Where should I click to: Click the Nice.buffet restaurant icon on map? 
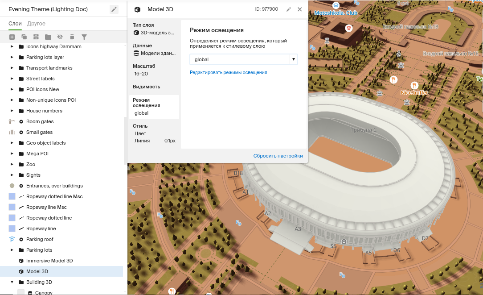pos(414,85)
